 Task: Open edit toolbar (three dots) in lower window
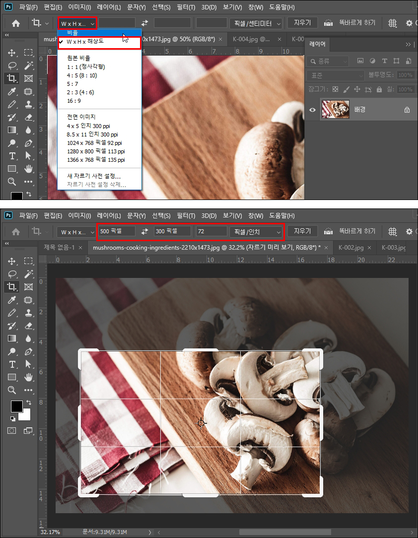point(28,390)
